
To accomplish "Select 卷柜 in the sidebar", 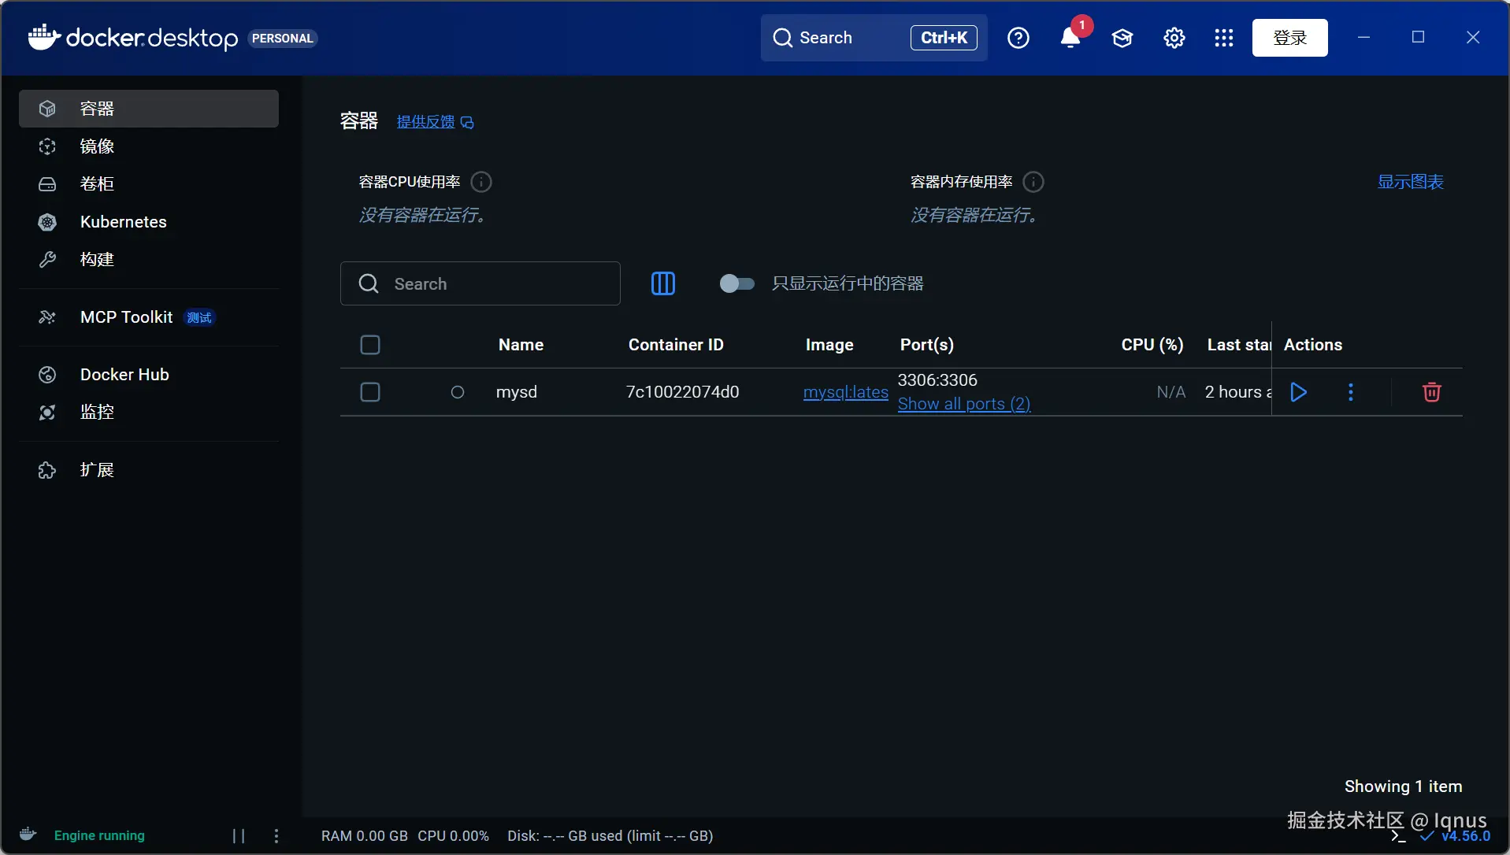I will point(149,184).
